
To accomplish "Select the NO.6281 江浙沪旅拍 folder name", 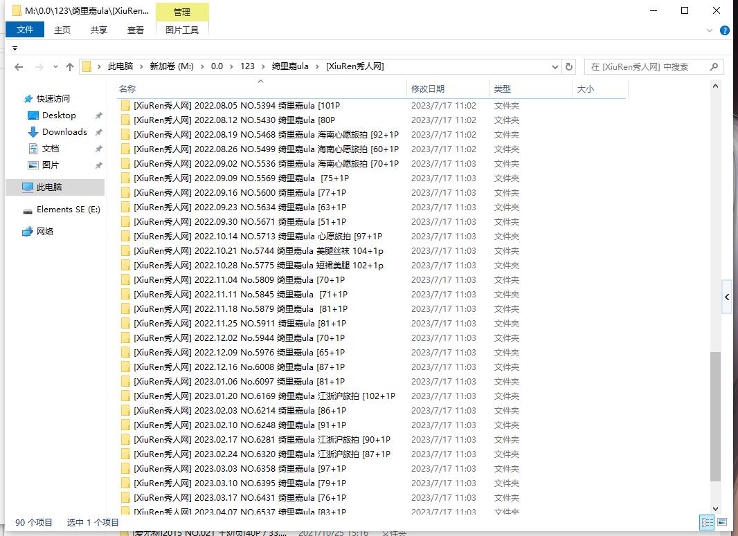I will point(262,440).
